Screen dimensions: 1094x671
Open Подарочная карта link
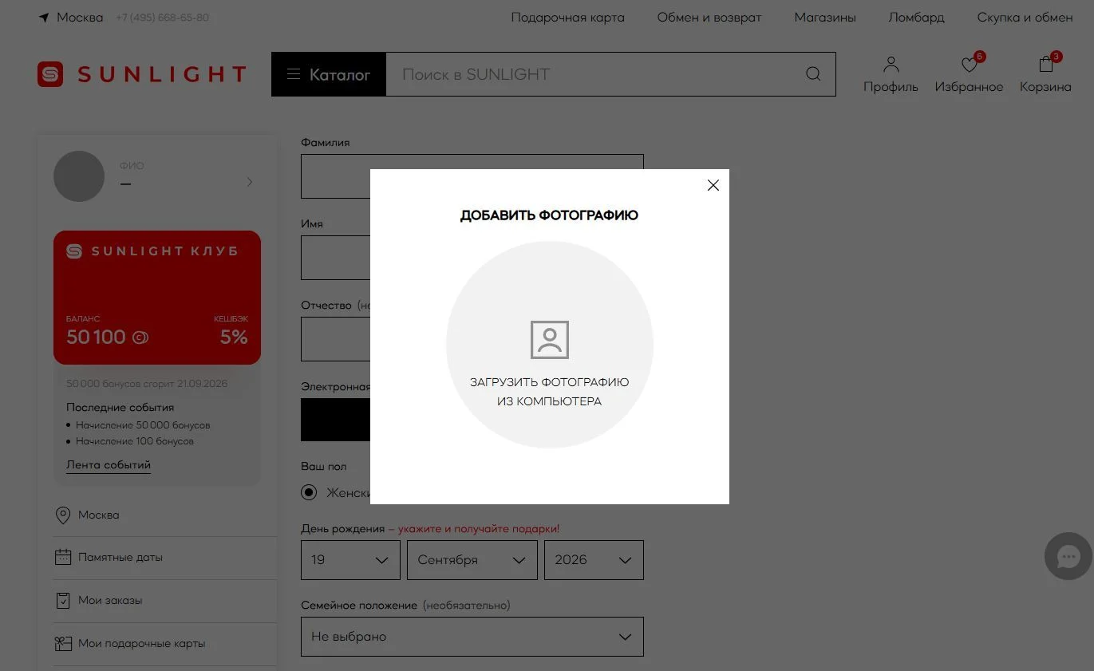tap(568, 18)
